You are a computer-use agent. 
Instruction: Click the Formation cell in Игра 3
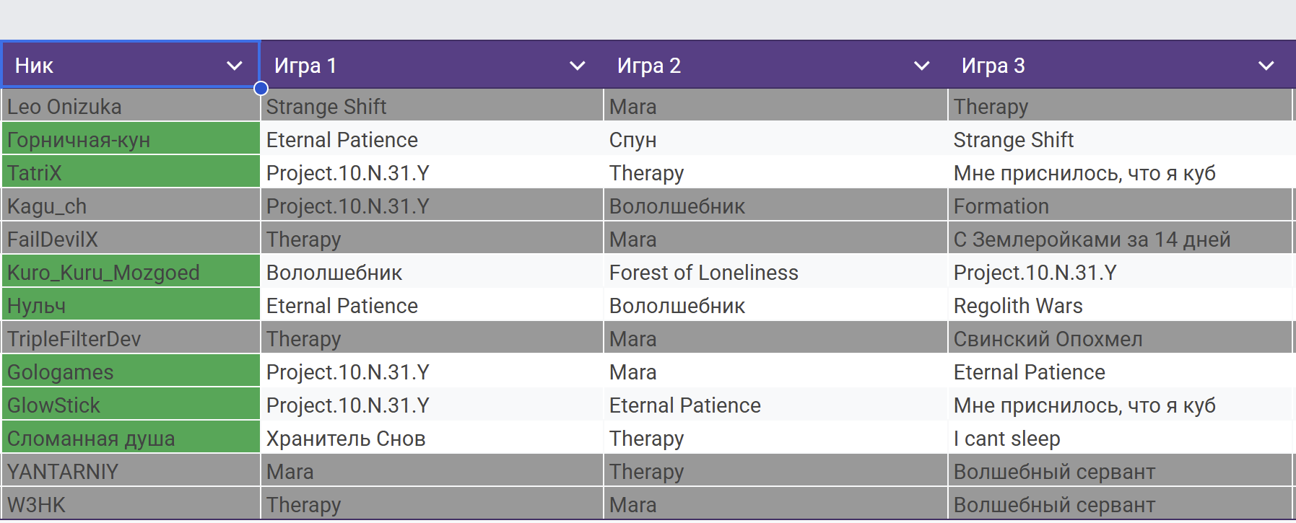point(1119,206)
